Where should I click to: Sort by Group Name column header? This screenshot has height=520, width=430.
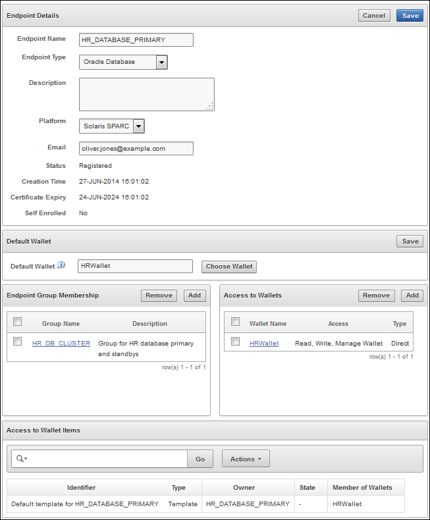tap(61, 324)
